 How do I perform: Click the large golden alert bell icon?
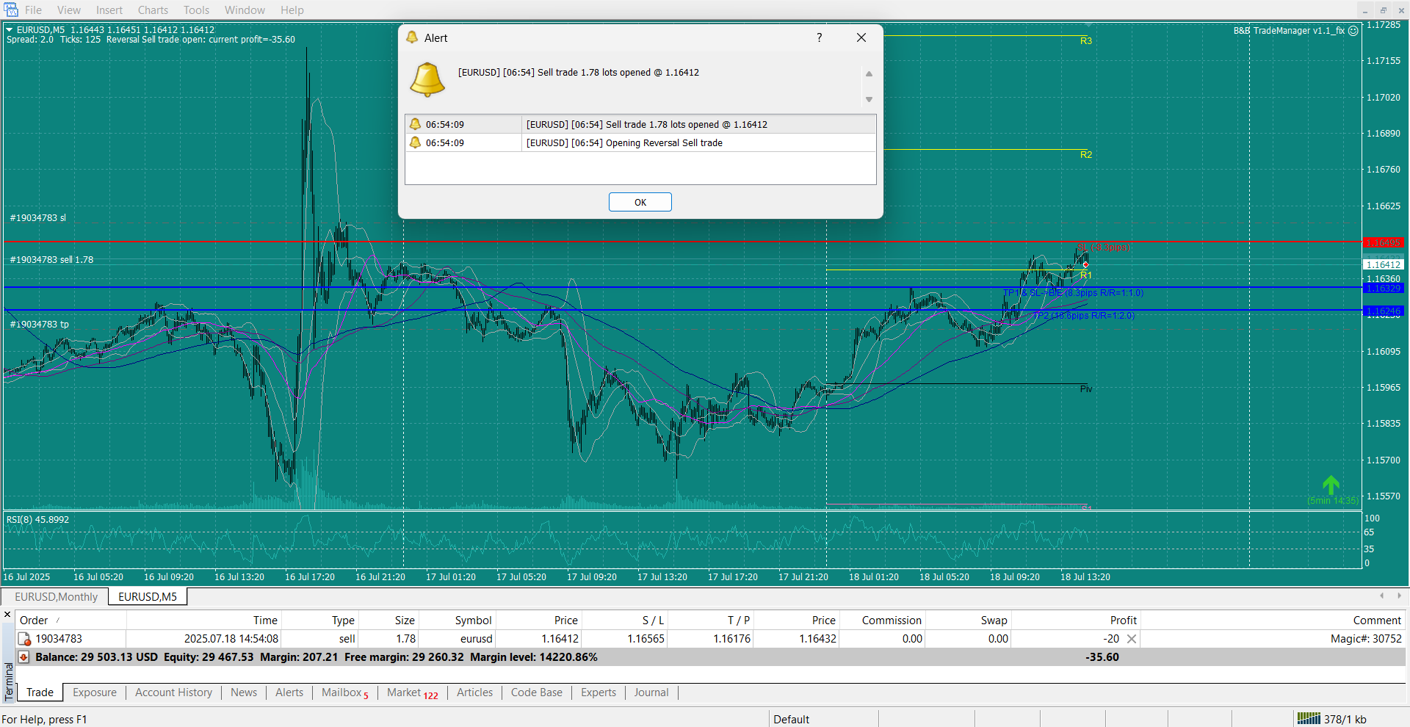point(427,79)
